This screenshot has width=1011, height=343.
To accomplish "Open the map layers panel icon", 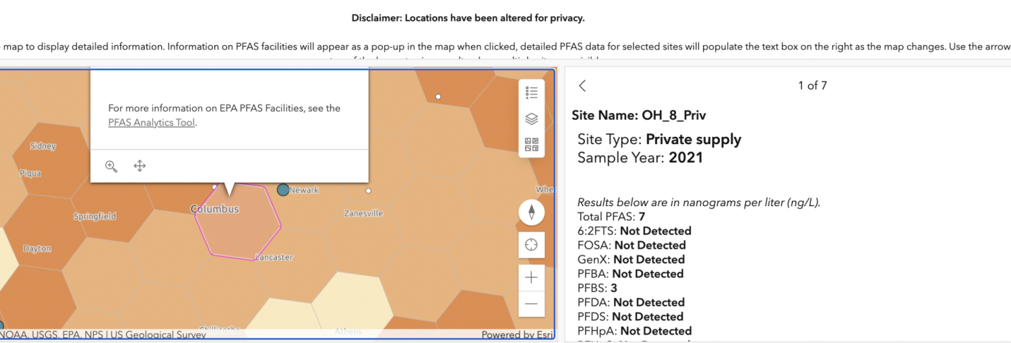I will coord(531,119).
